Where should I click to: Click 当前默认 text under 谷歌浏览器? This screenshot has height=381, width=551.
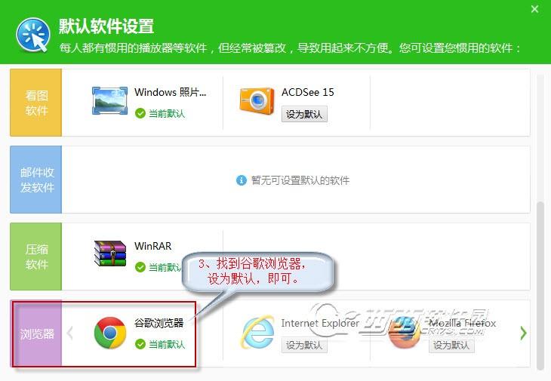(x=167, y=345)
